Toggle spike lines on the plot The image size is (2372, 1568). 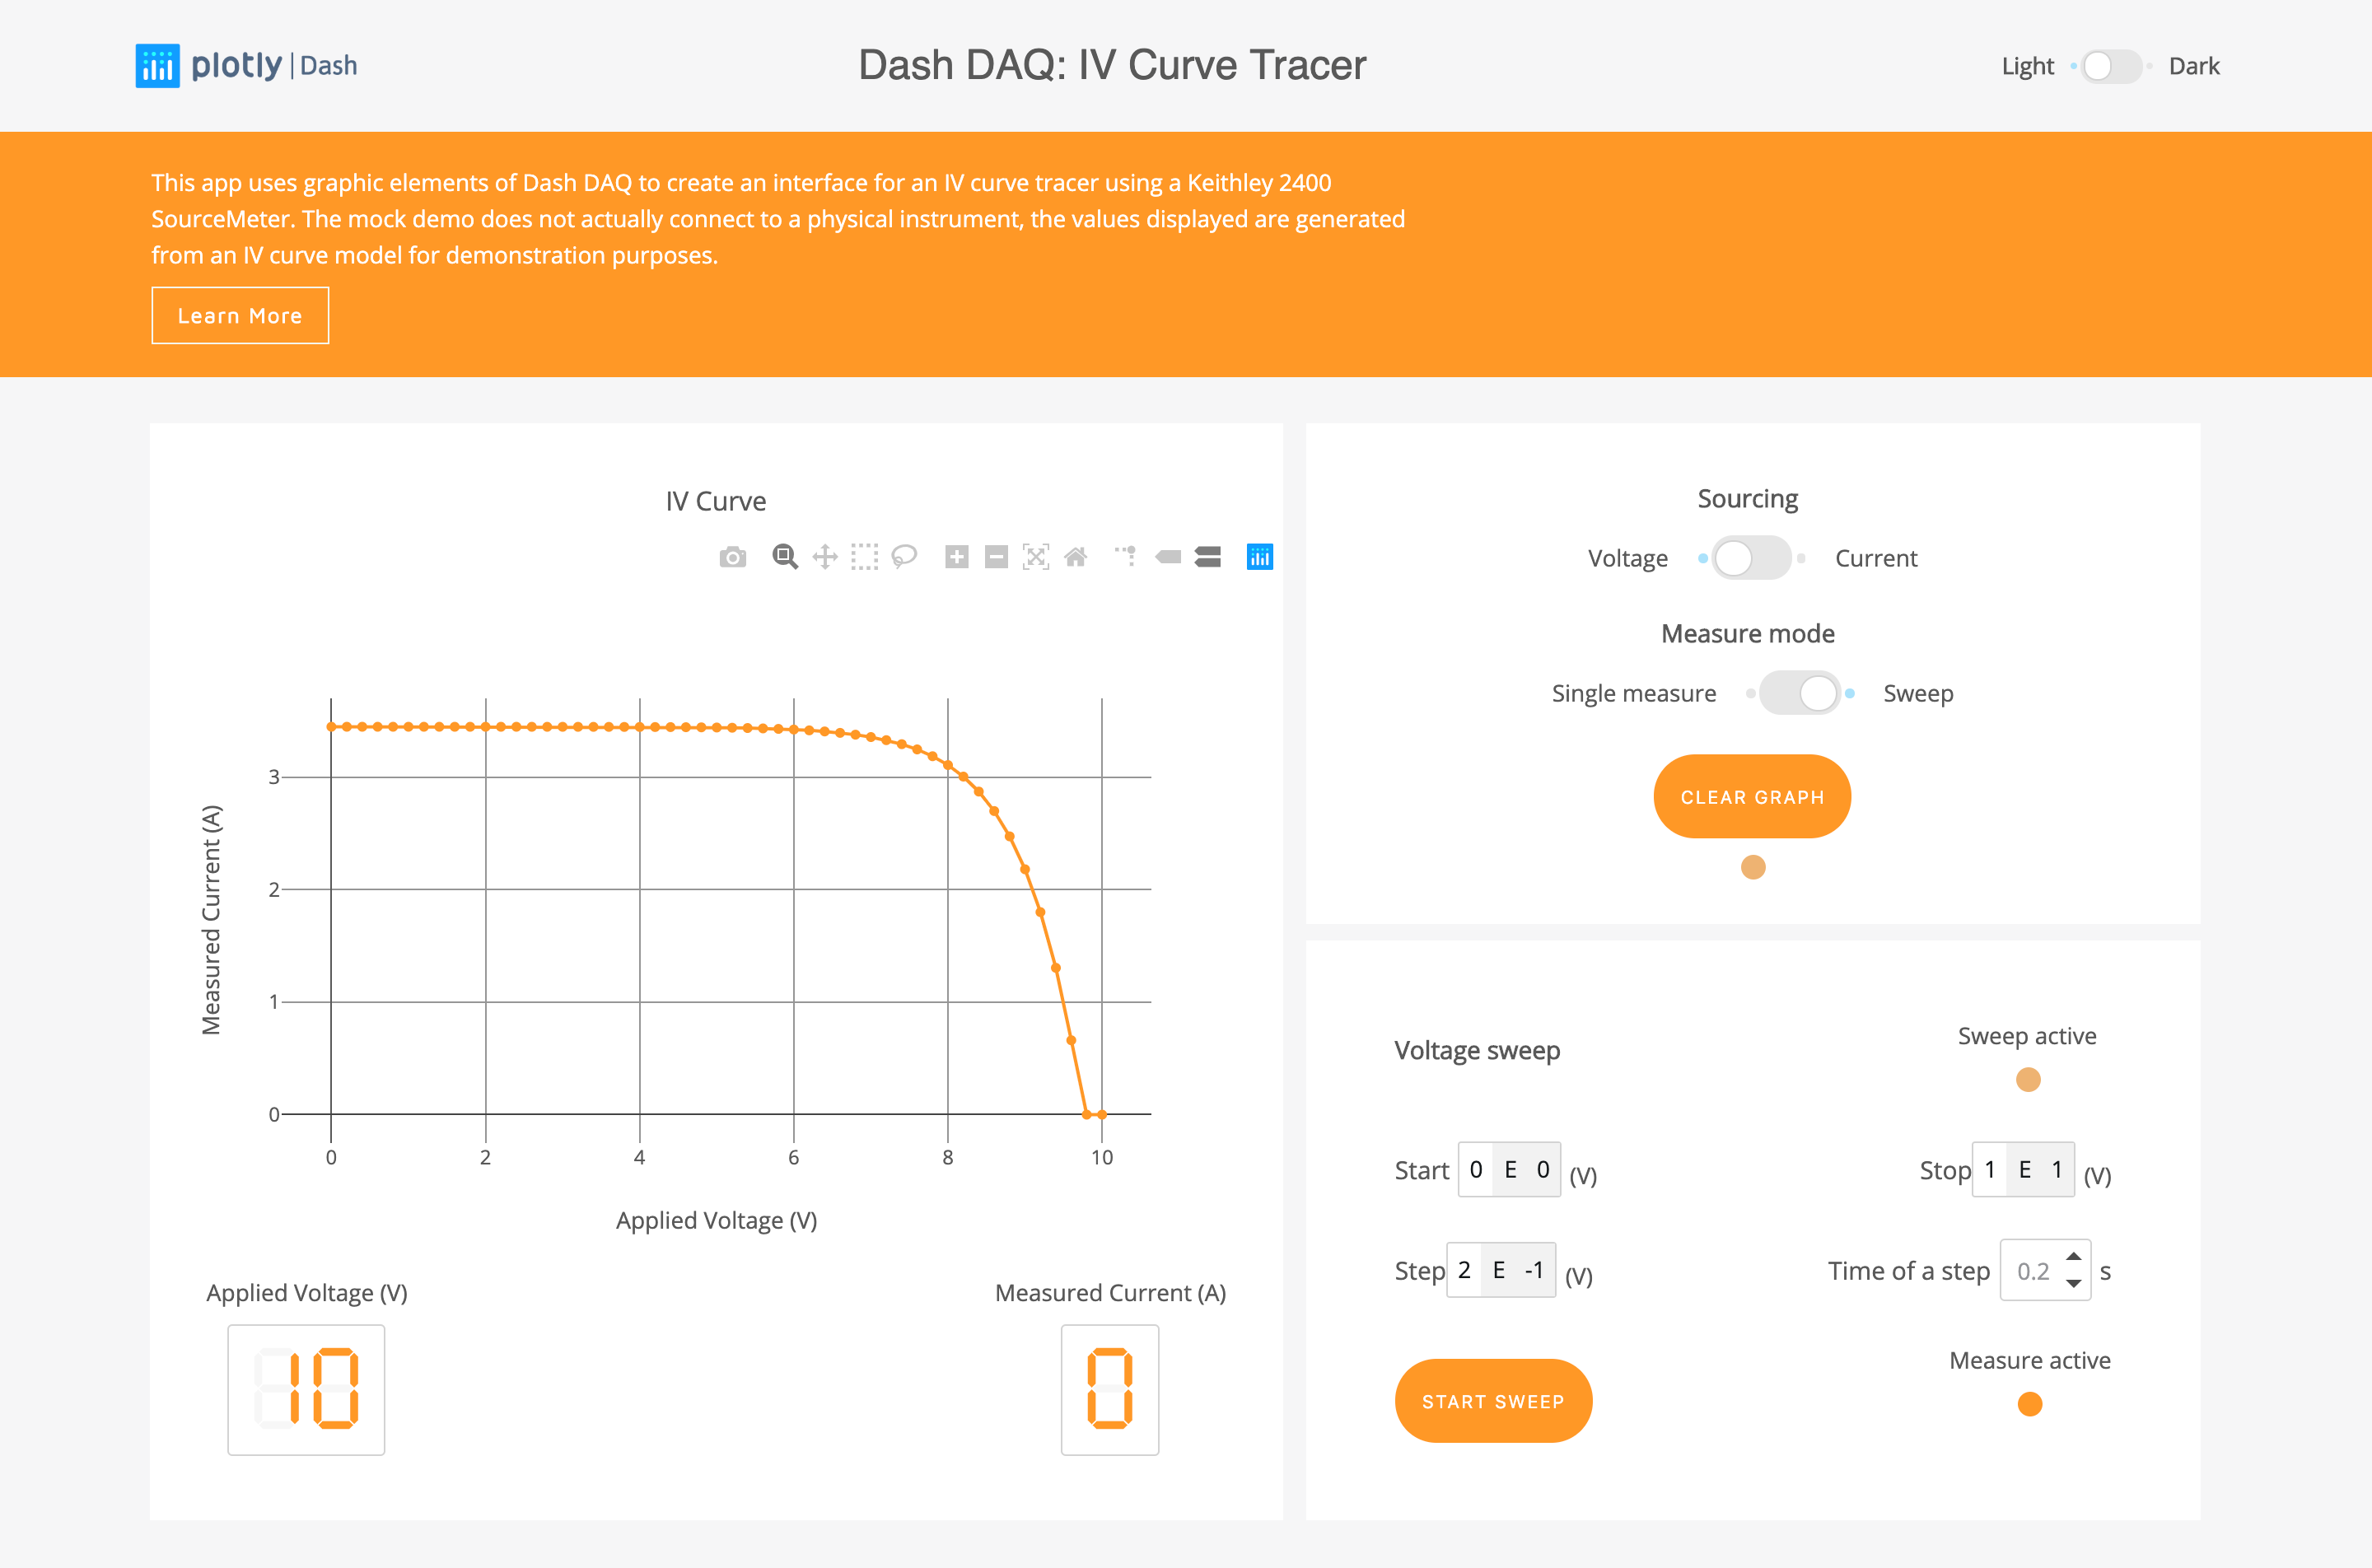pyautogui.click(x=1126, y=556)
